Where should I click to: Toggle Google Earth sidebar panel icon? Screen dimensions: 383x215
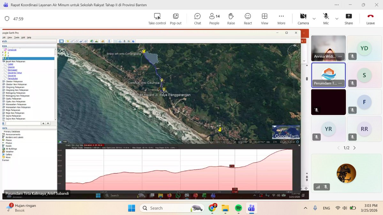pyautogui.click(x=61, y=41)
